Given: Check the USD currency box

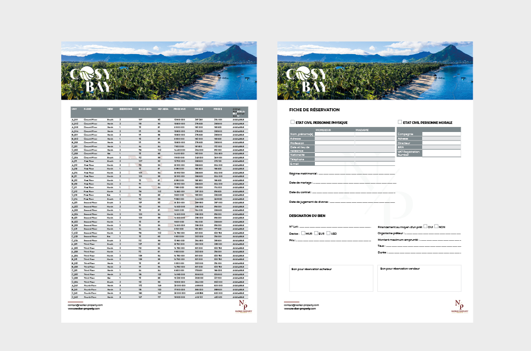Looking at the screenshot, I should [328, 233].
